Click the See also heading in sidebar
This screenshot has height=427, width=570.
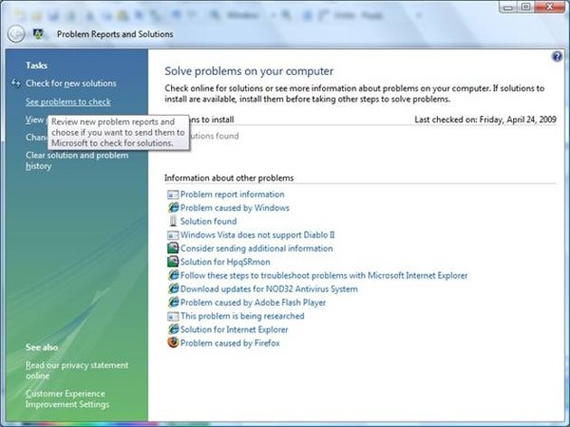coord(42,347)
